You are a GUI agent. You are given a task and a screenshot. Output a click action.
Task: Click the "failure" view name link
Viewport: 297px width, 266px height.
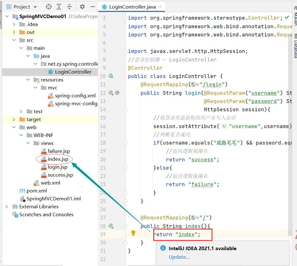click(x=202, y=185)
